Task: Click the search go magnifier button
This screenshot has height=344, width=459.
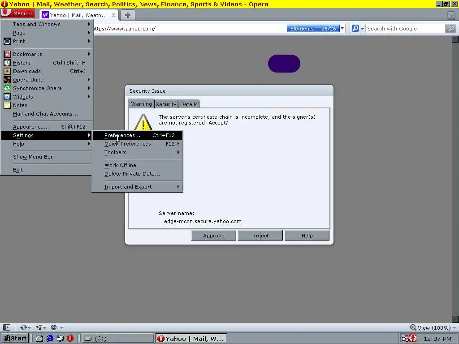Action: click(451, 28)
